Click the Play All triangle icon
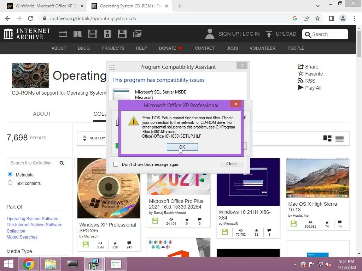The height and width of the screenshot is (271, 362). [300, 88]
